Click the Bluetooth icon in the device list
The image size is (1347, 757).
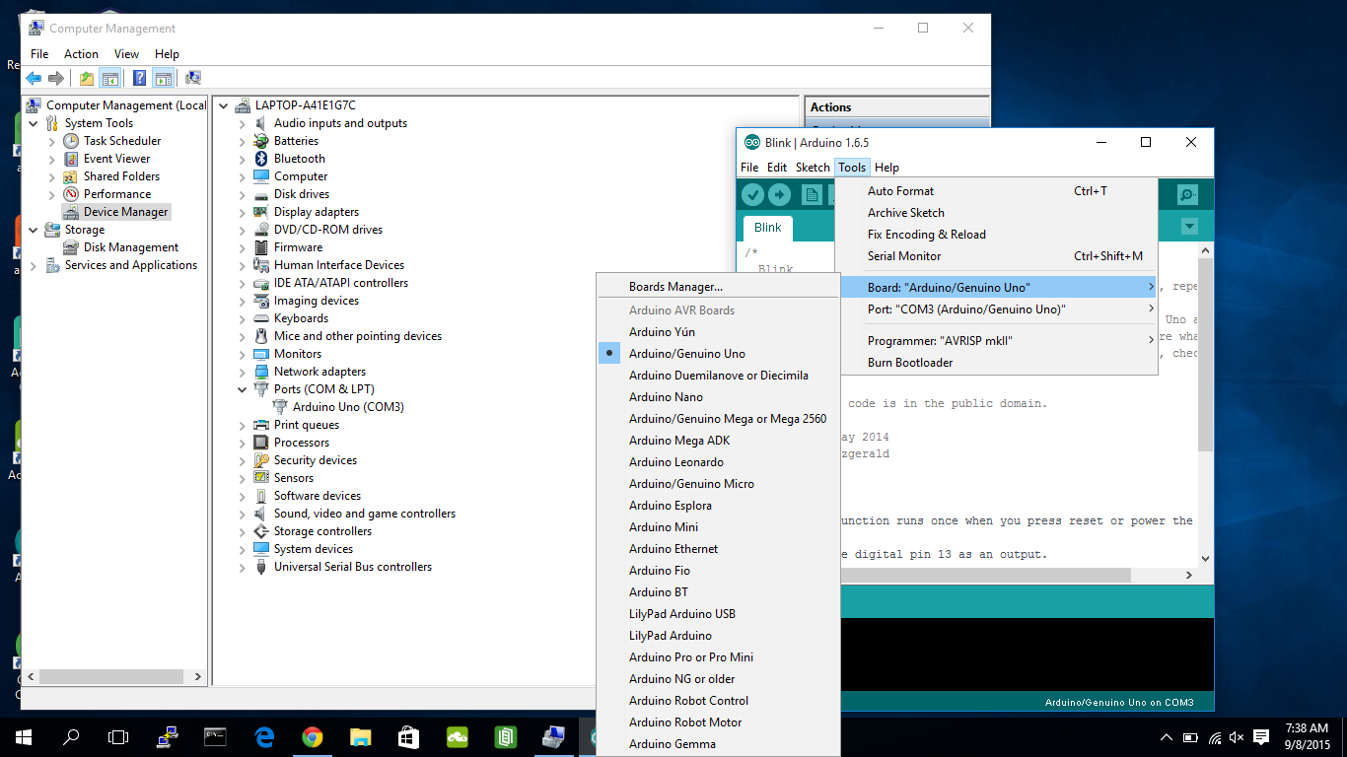[x=261, y=159]
